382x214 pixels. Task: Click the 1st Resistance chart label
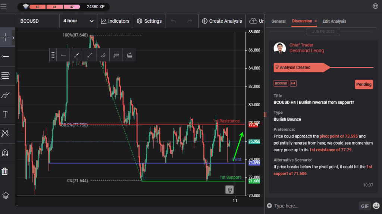[226, 121]
